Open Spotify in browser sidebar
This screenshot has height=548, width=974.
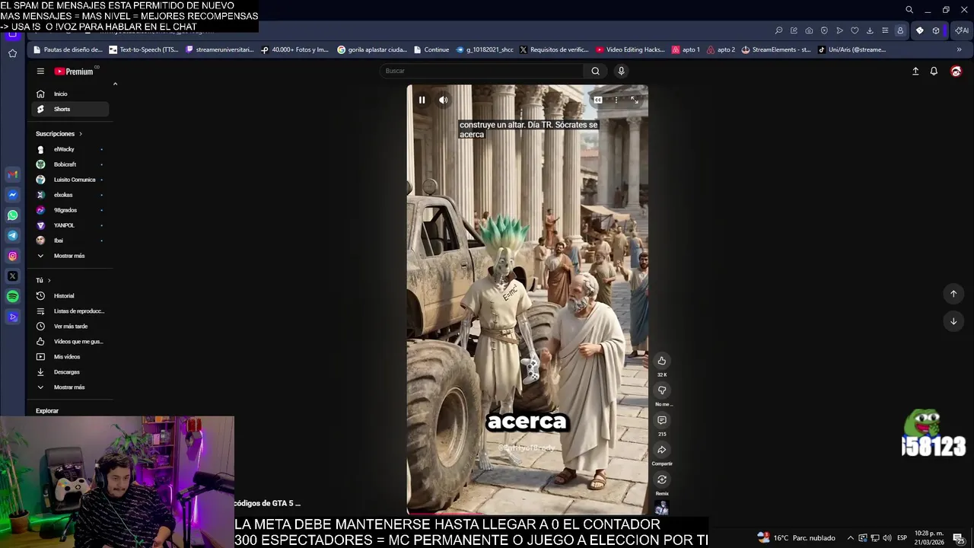(12, 296)
